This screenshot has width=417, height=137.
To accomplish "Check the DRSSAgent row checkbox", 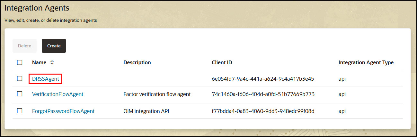I will 20,78.
